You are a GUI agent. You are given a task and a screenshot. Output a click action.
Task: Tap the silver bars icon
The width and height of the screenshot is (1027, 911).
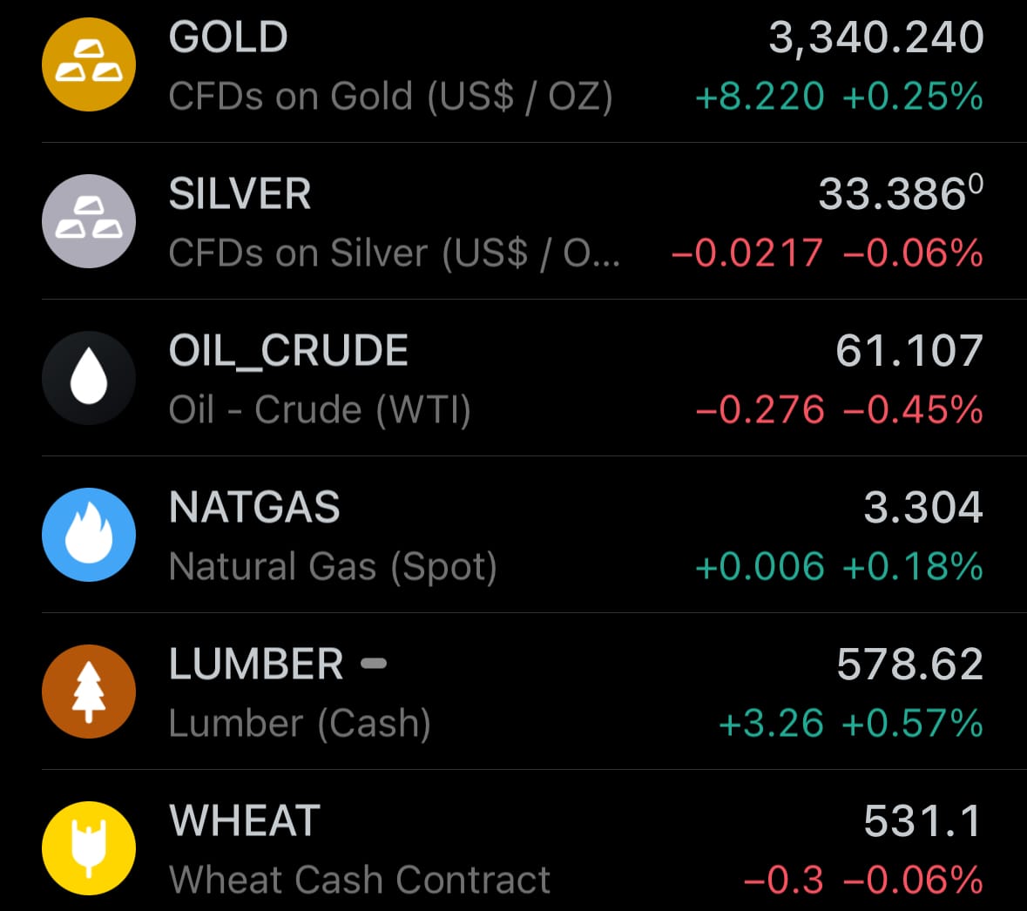pyautogui.click(x=89, y=220)
